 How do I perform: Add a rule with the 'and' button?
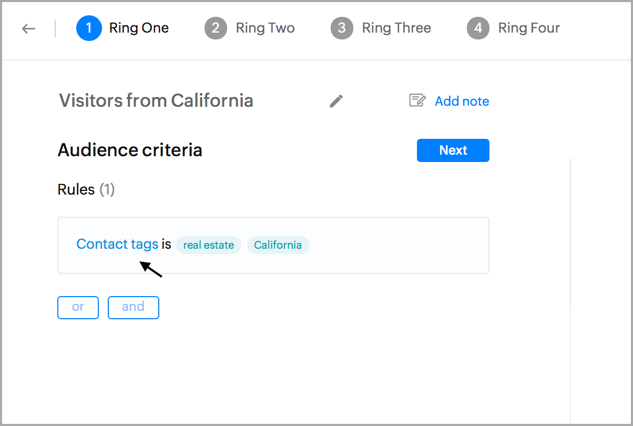point(133,307)
